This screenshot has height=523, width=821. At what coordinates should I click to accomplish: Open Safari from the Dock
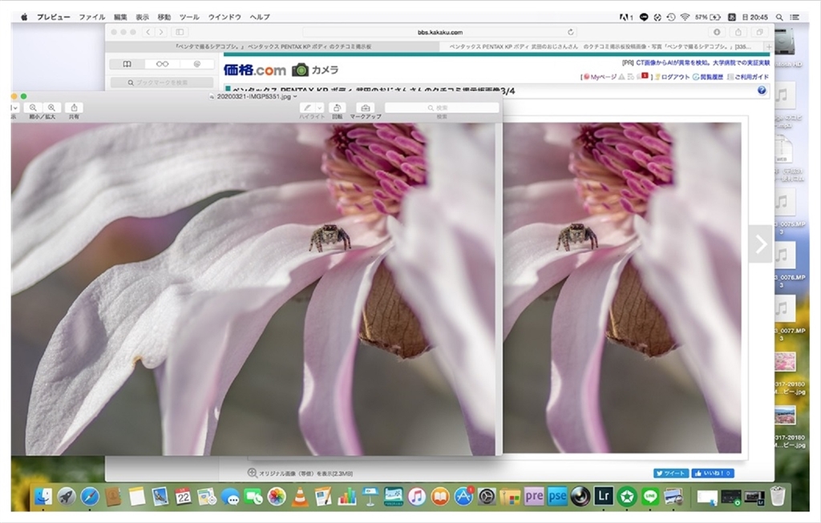[x=90, y=497]
